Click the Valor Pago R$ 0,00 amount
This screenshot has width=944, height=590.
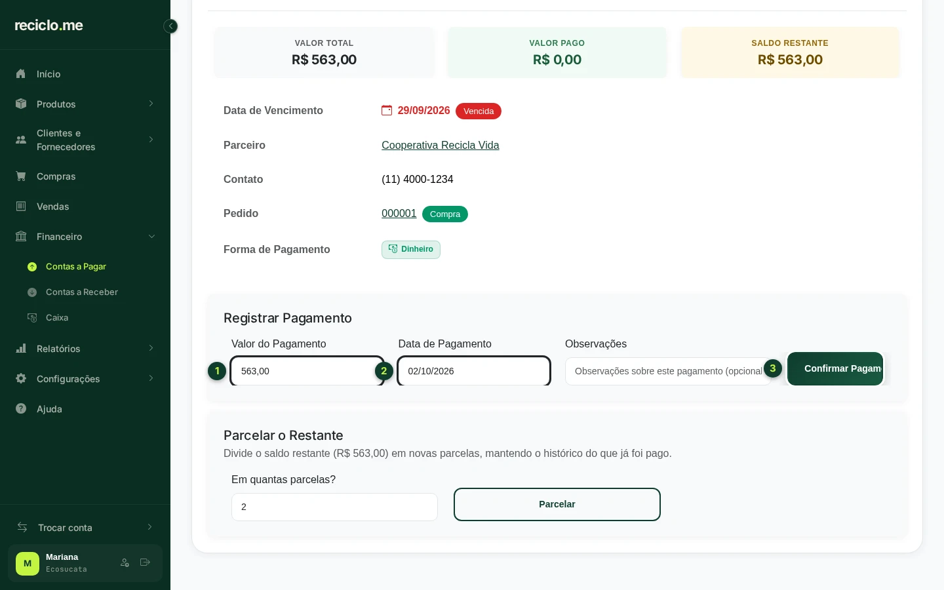(557, 60)
